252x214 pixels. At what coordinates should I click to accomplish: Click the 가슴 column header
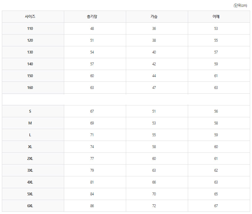(154, 17)
